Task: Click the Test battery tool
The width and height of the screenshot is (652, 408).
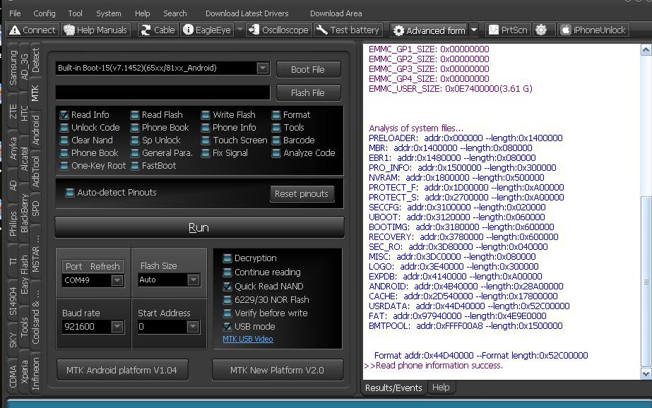Action: pyautogui.click(x=348, y=30)
